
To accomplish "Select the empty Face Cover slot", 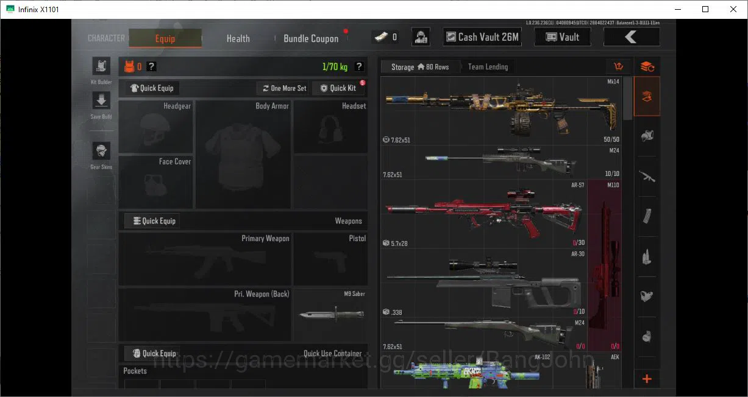I will tap(156, 182).
